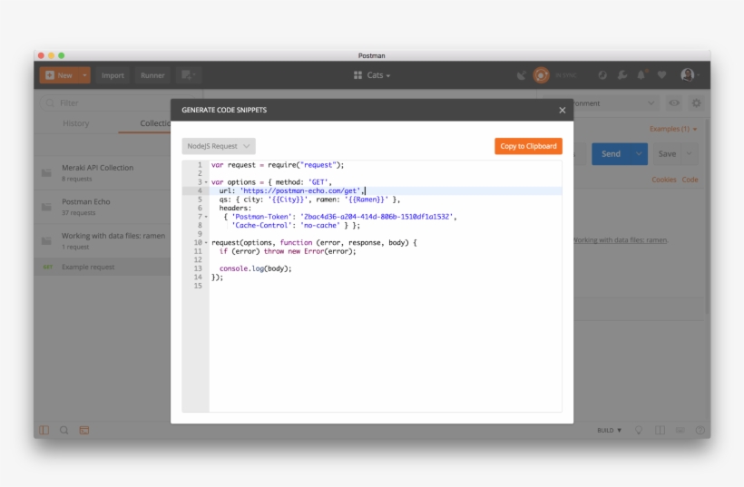Close the Generate Code Snippets dialog
Image resolution: width=744 pixels, height=487 pixels.
562,110
